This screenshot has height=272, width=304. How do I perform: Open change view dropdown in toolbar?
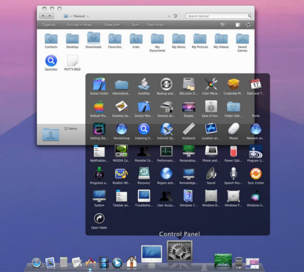click(x=228, y=25)
